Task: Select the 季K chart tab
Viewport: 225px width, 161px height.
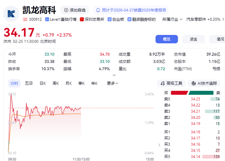Action: (x=81, y=83)
